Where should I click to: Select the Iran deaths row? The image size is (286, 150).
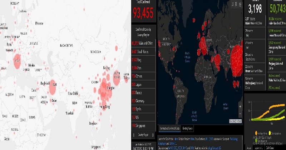254,45
